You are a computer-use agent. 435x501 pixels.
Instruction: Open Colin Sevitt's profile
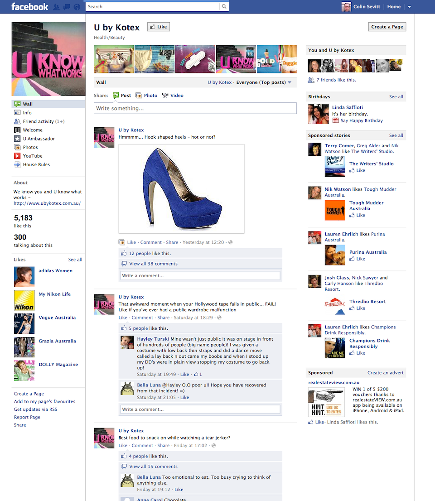(x=367, y=6)
